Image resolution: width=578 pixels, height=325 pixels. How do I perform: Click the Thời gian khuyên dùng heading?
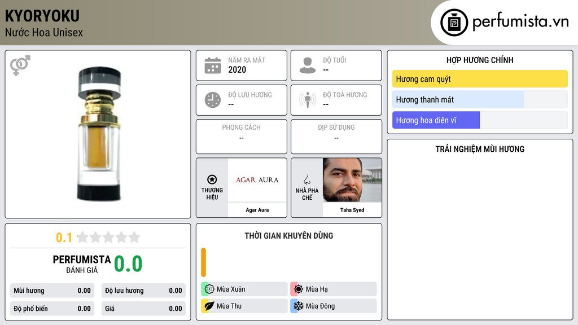(289, 235)
